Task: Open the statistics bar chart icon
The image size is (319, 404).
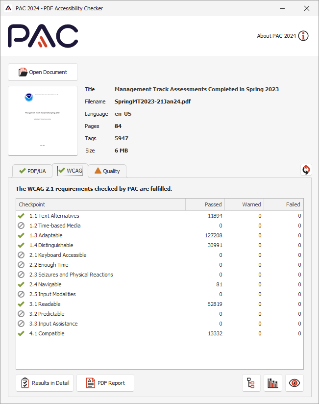Action: (x=273, y=383)
